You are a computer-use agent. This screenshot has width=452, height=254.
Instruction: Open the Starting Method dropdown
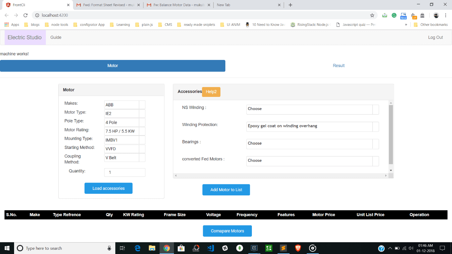click(x=124, y=149)
